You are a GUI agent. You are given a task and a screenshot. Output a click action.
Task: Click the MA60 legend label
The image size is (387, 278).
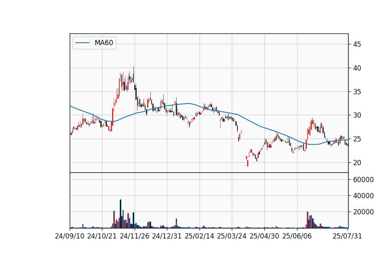point(104,43)
